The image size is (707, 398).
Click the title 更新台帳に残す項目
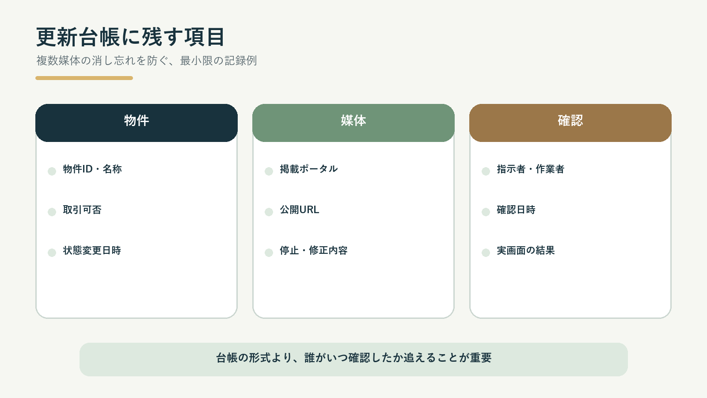[x=131, y=37]
